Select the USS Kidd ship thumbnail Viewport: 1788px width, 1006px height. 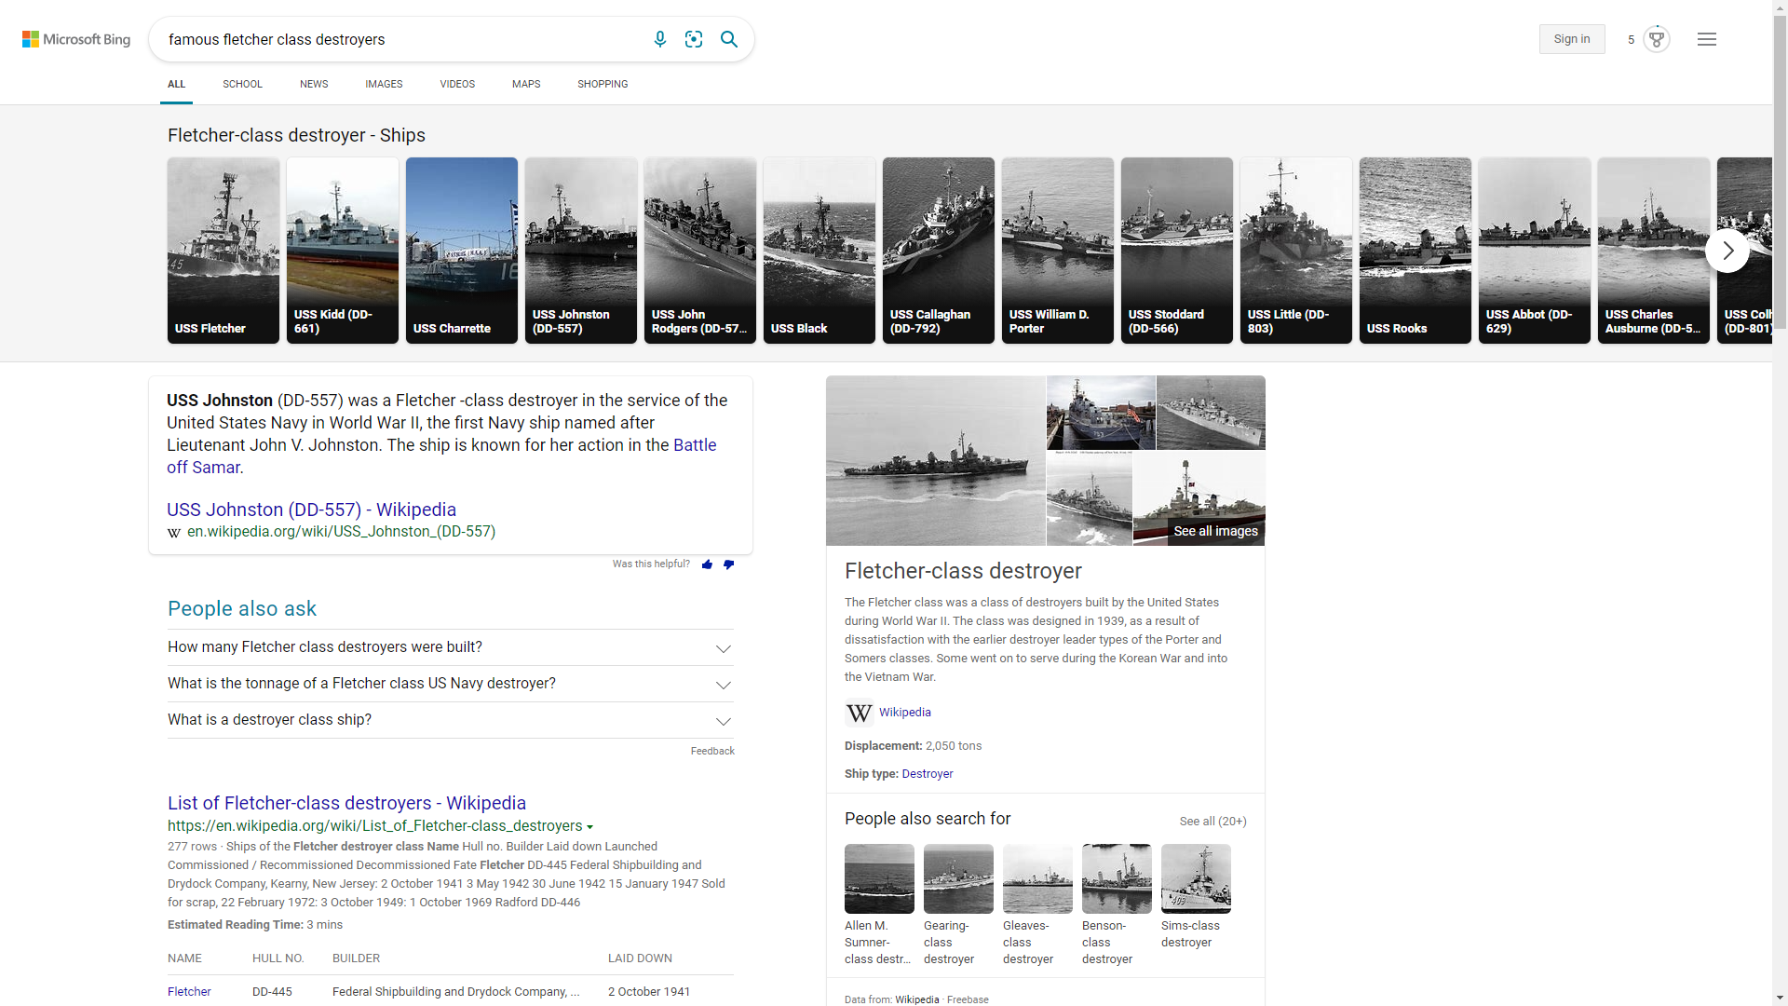point(343,250)
